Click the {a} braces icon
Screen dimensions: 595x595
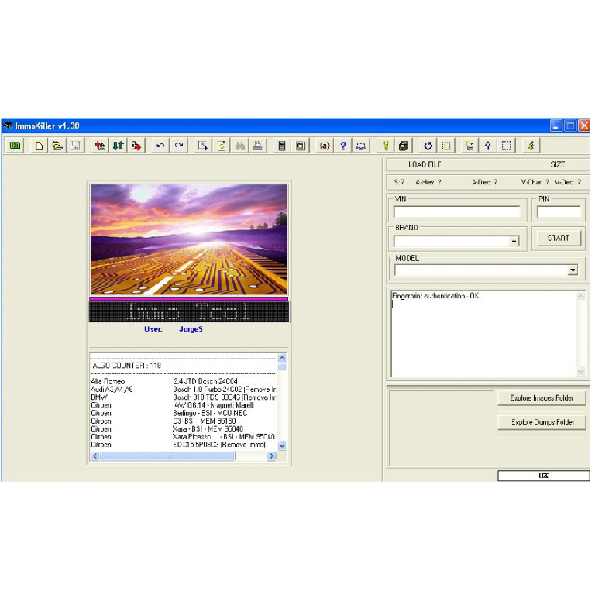(325, 146)
